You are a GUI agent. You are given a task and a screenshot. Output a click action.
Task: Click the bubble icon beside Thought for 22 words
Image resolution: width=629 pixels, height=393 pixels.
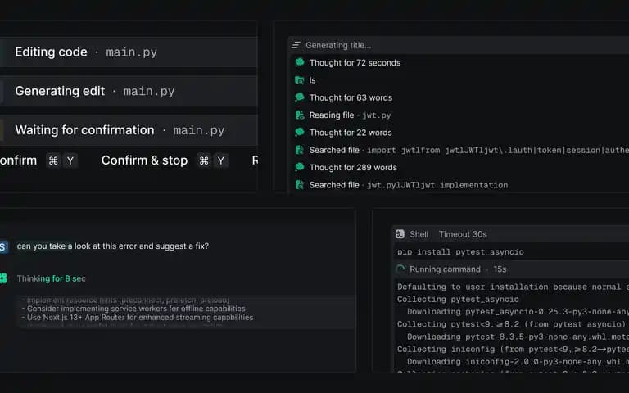pyautogui.click(x=300, y=132)
